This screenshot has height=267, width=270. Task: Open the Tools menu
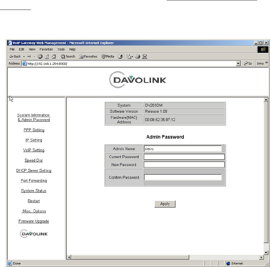(x=61, y=49)
